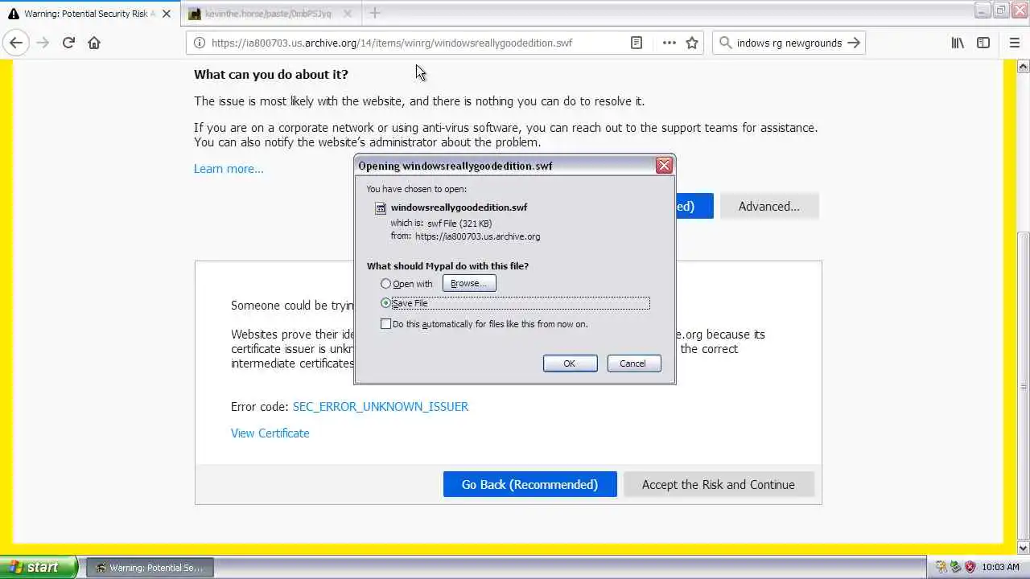Image resolution: width=1030 pixels, height=579 pixels.
Task: Focus the search box with newgrounds query
Action: (x=789, y=43)
